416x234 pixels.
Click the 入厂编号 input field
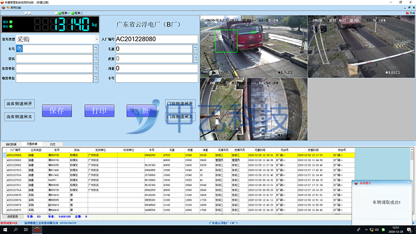tap(156, 39)
